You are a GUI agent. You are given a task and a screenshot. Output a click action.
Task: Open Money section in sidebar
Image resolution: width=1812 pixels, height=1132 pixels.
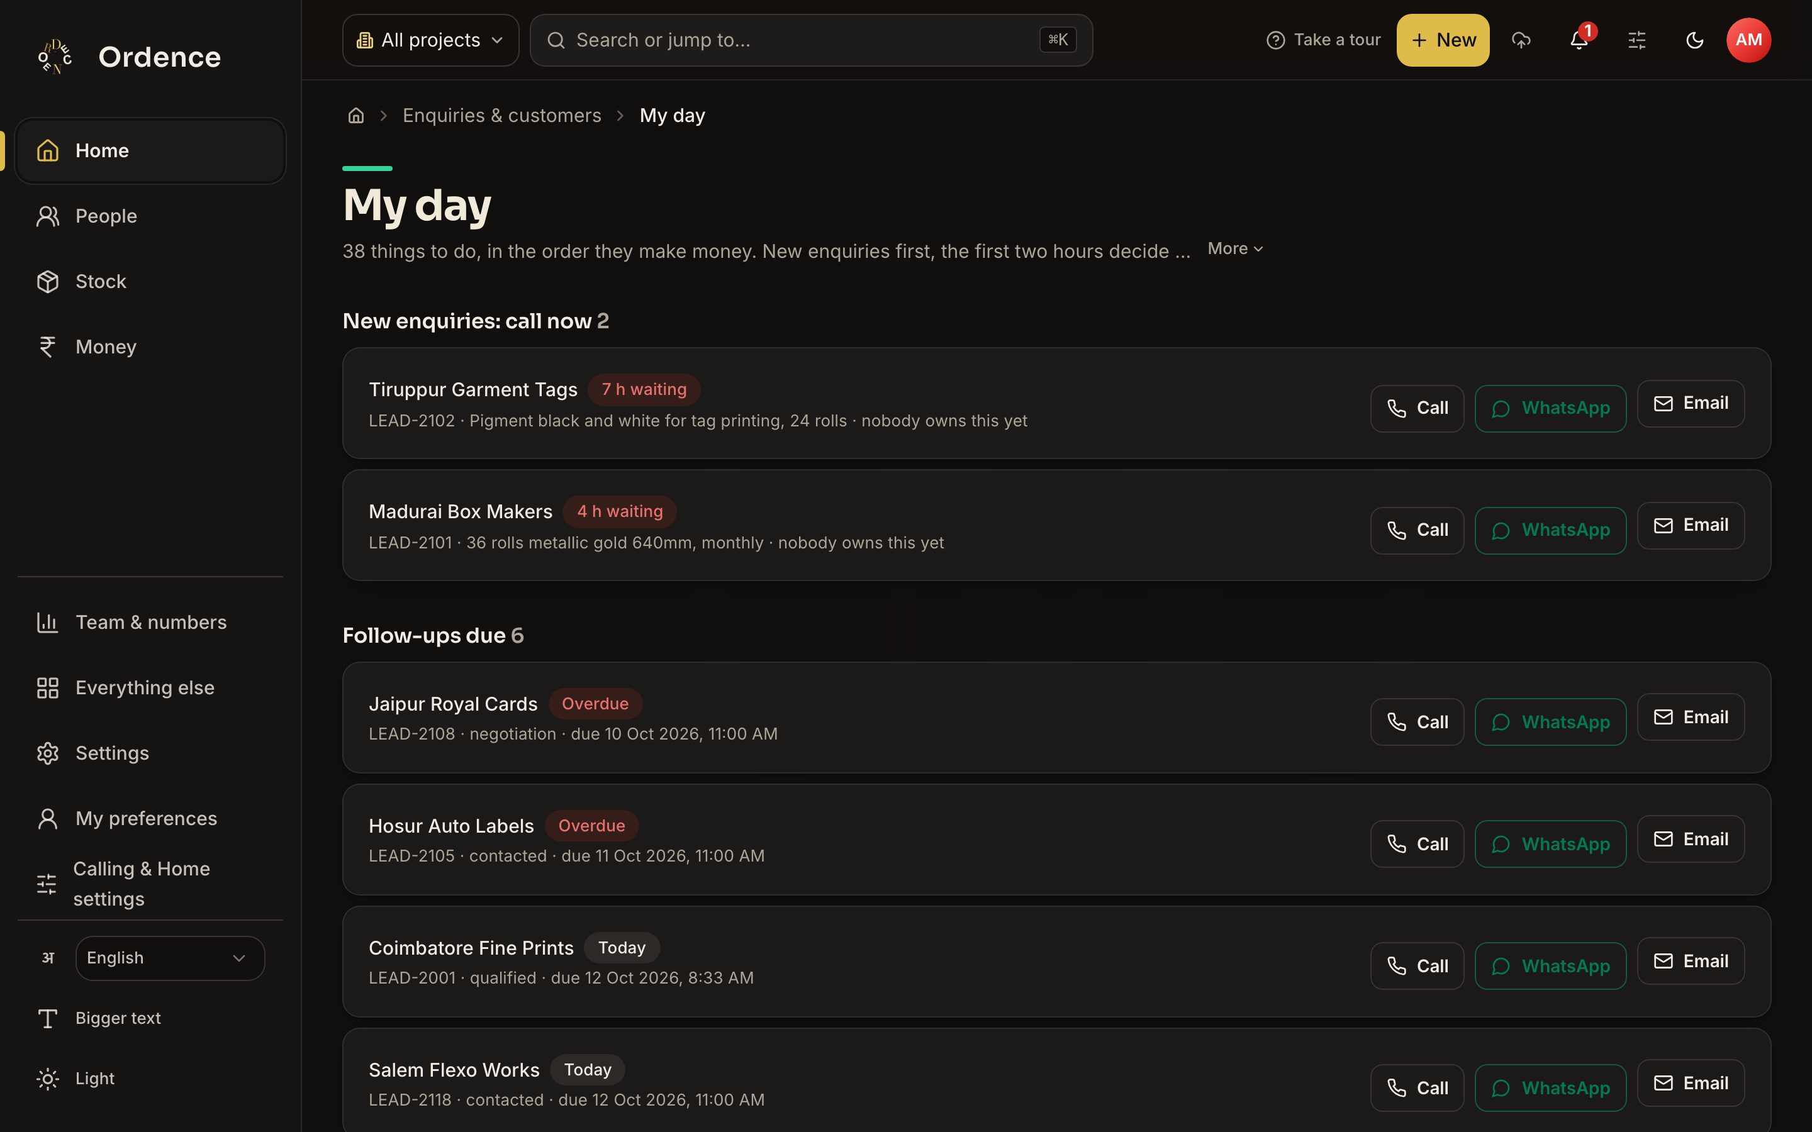pos(150,347)
